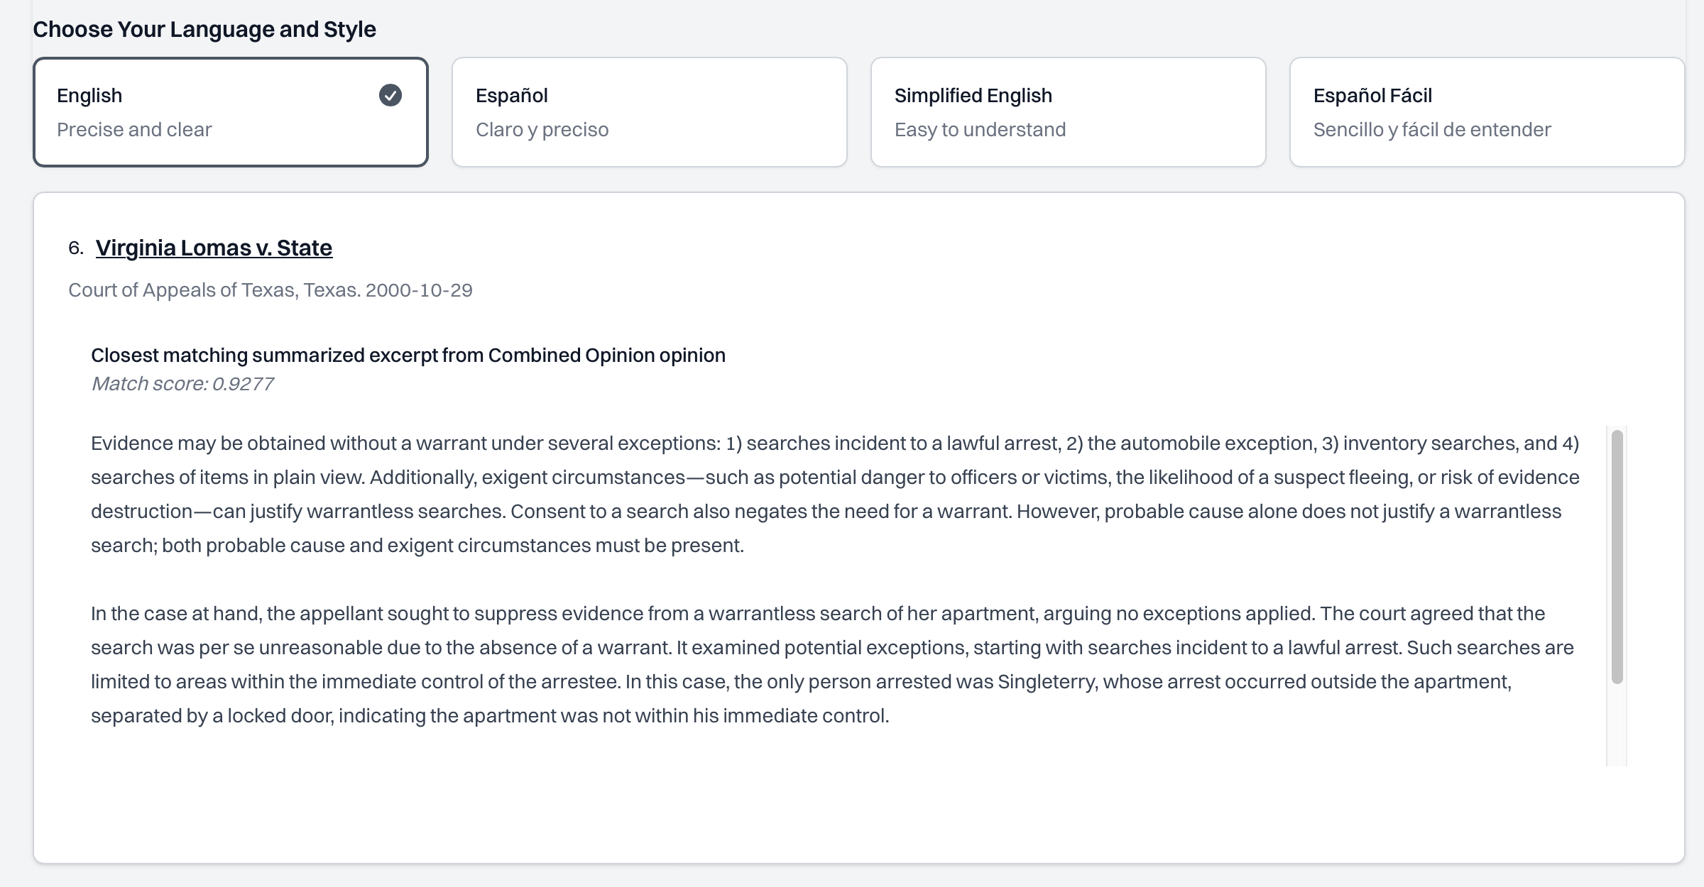Click the Match score 0.9277 label

[x=182, y=384]
